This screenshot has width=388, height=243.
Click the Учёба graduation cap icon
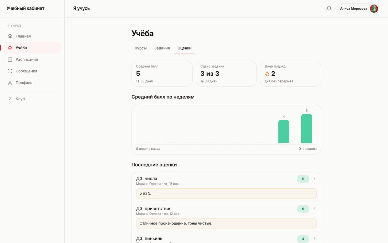click(10, 48)
